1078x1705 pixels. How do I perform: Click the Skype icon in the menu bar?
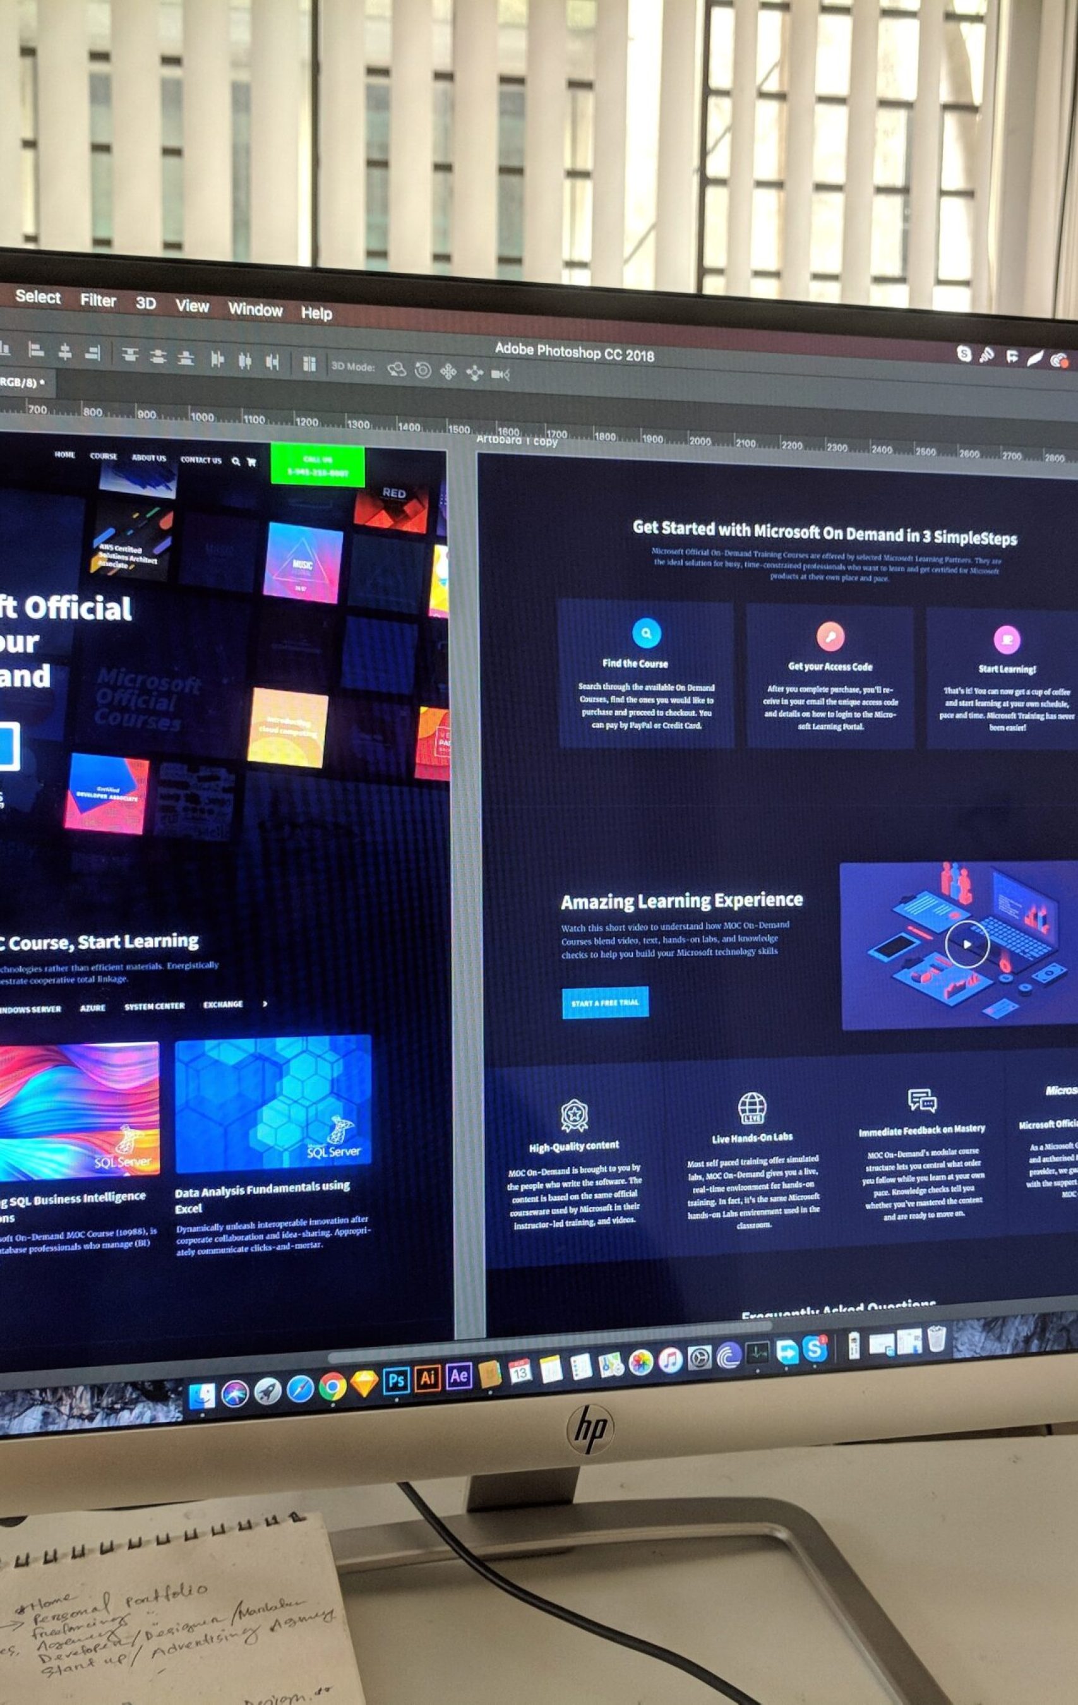pyautogui.click(x=964, y=352)
